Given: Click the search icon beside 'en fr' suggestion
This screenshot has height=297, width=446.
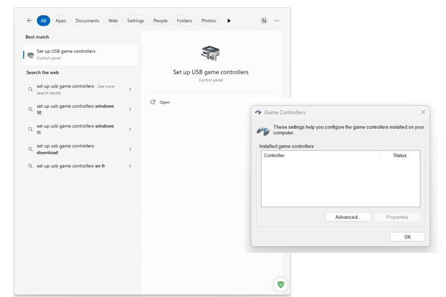Looking at the screenshot, I should pyautogui.click(x=30, y=166).
